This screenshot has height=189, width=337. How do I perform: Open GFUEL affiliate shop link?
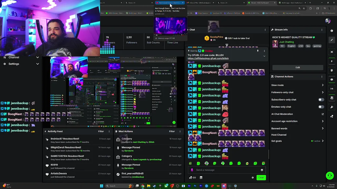pos(208,58)
